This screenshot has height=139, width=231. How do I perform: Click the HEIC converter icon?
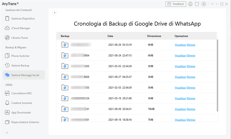pyautogui.click(x=7, y=93)
